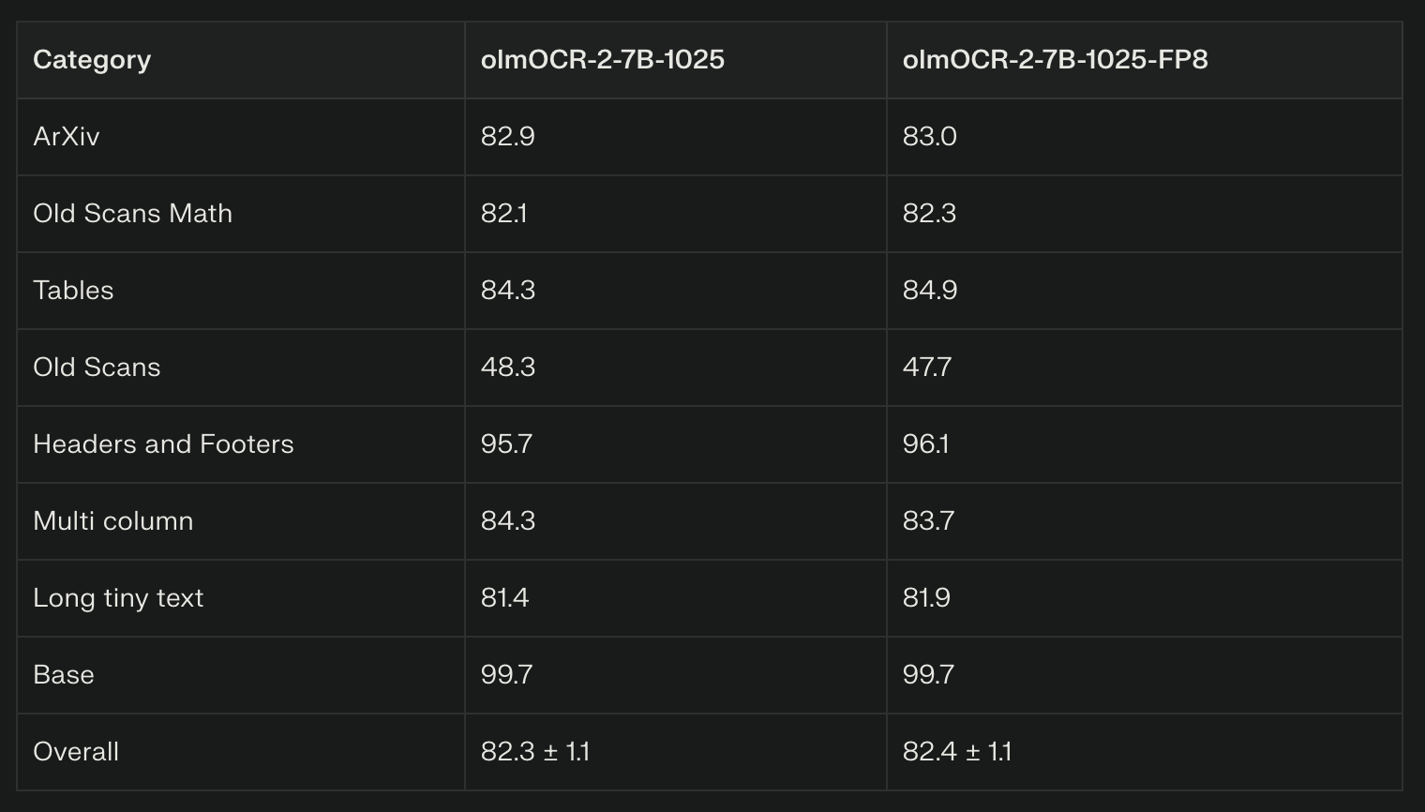Click the Category column header

[92, 60]
